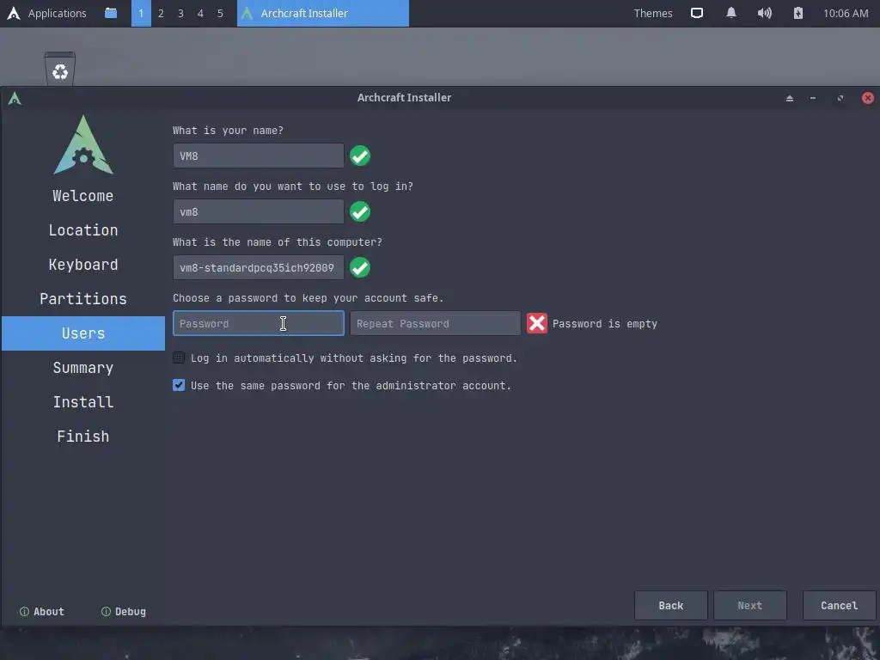The width and height of the screenshot is (880, 660).
Task: Click the Archcraft logo in window titlebar
Action: (x=15, y=98)
